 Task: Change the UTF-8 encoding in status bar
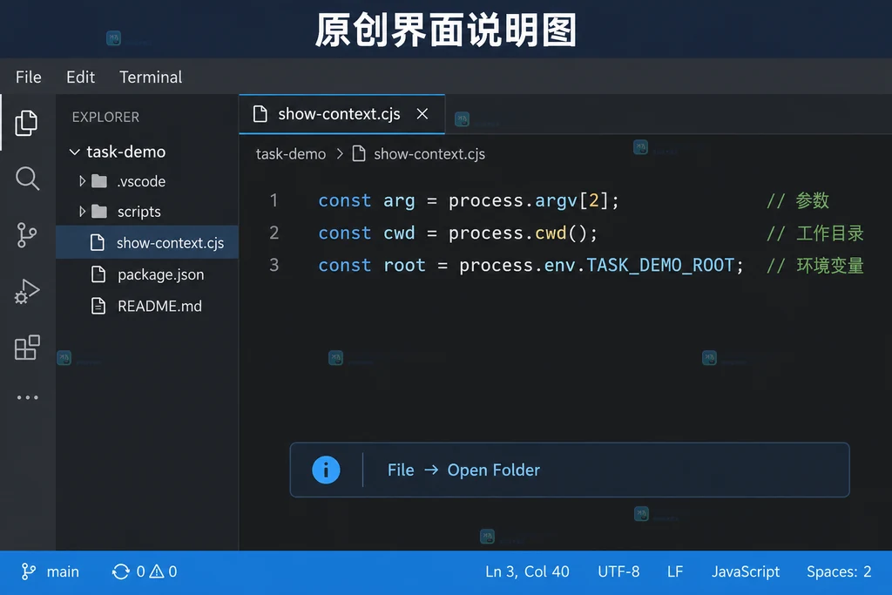pyautogui.click(x=618, y=571)
